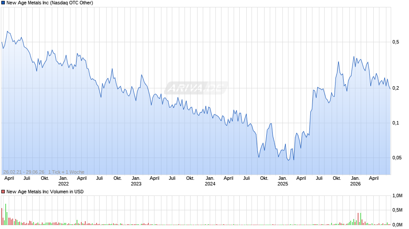Click the volume title New Age Metals Inc Volumen in USD

[45, 192]
